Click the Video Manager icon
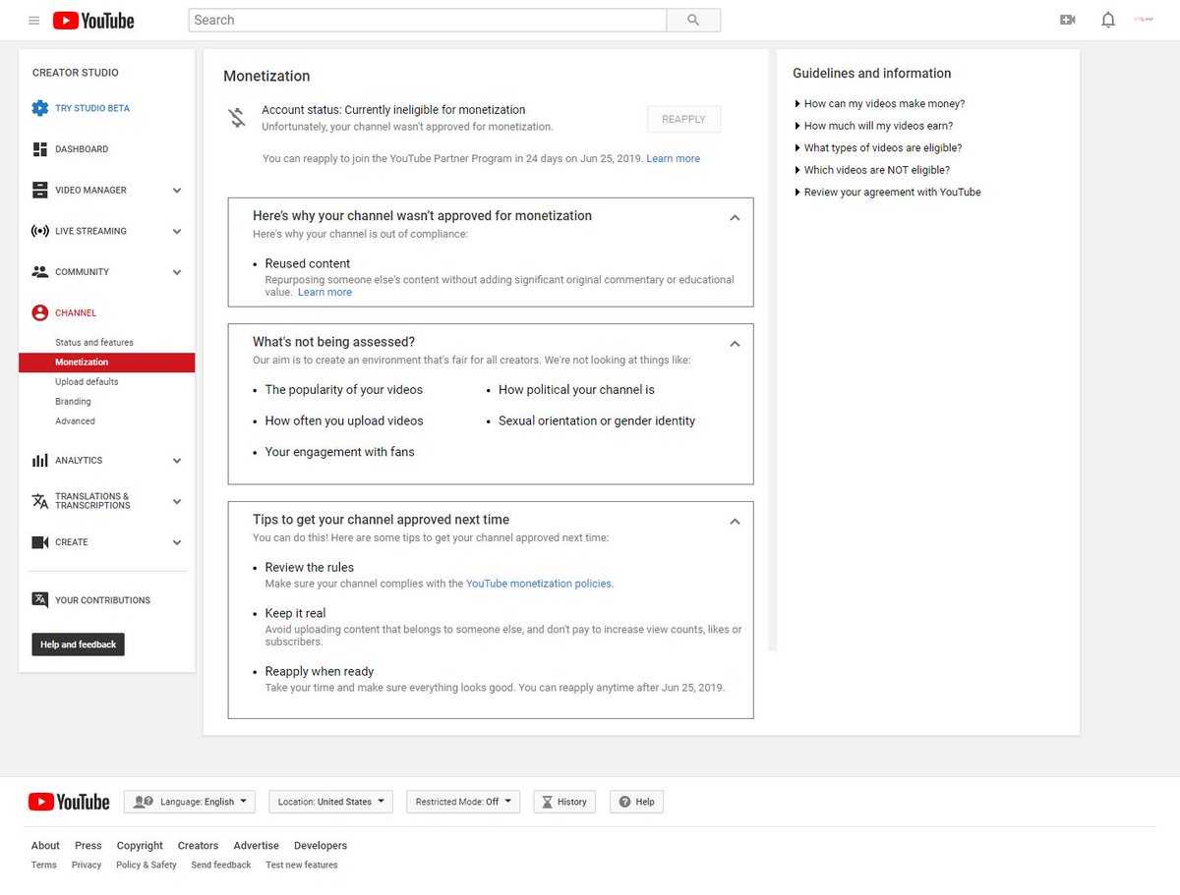This screenshot has height=895, width=1180. (39, 190)
